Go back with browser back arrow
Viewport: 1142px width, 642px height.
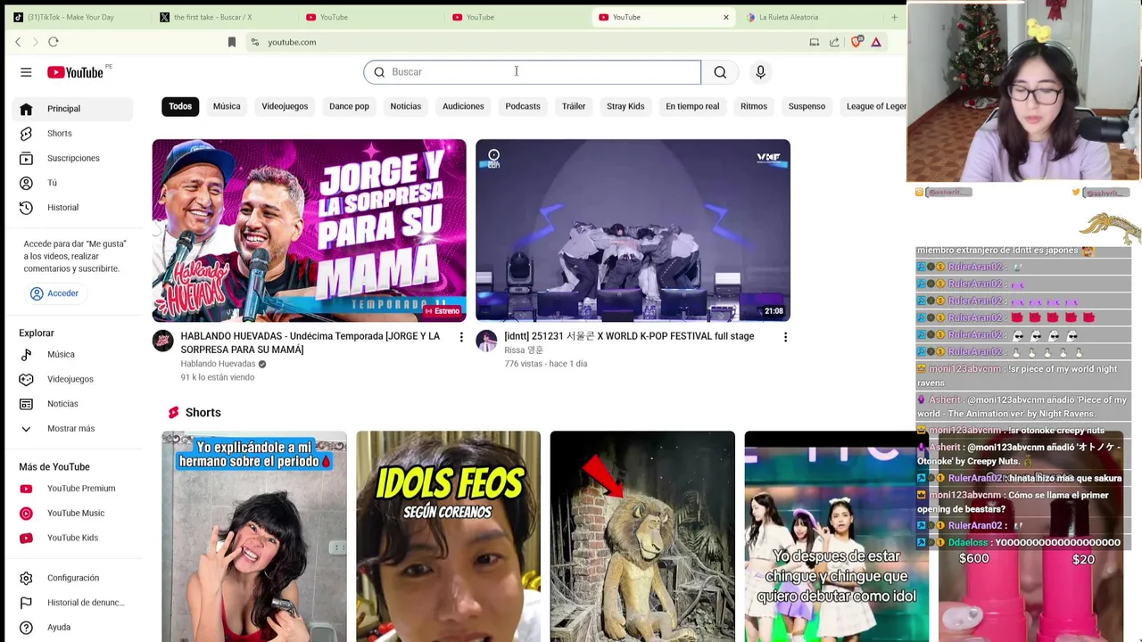point(18,42)
